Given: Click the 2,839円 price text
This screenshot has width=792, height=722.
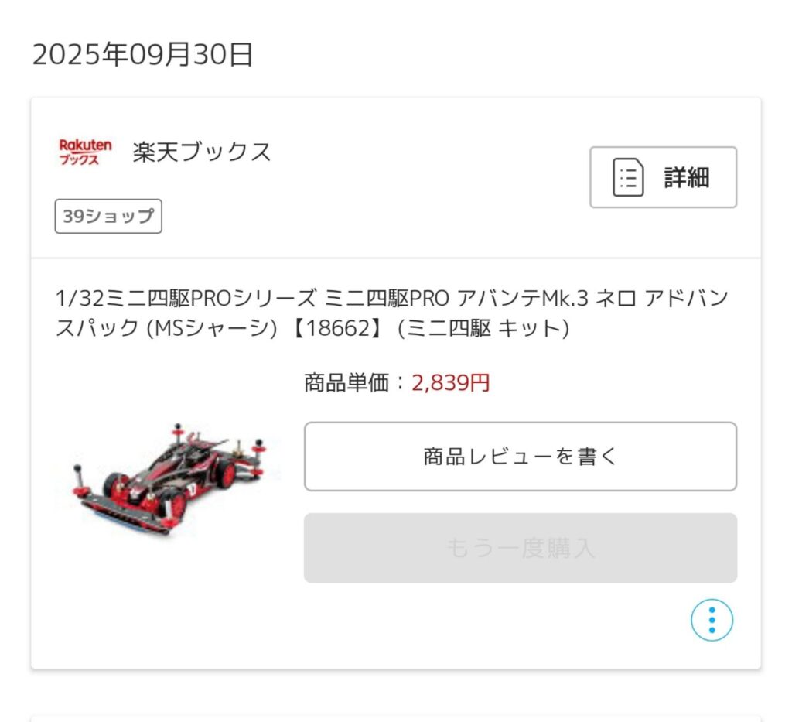Looking at the screenshot, I should point(451,382).
